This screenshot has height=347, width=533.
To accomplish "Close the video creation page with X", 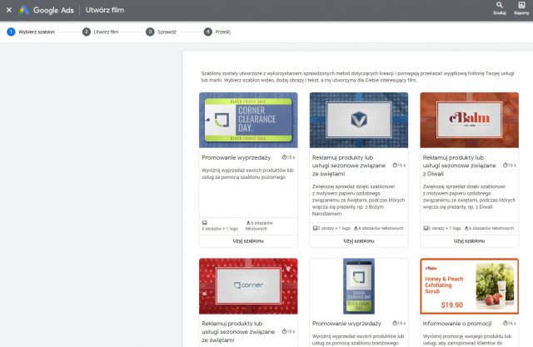I will click(8, 10).
